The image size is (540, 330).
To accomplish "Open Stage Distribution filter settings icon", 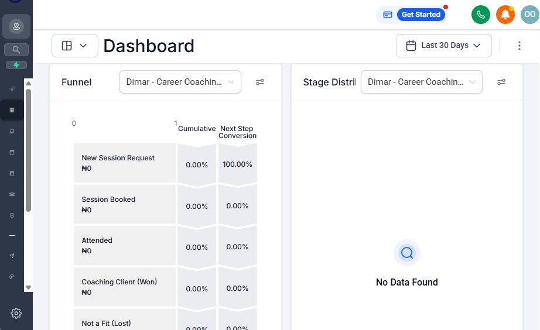I will [x=501, y=82].
